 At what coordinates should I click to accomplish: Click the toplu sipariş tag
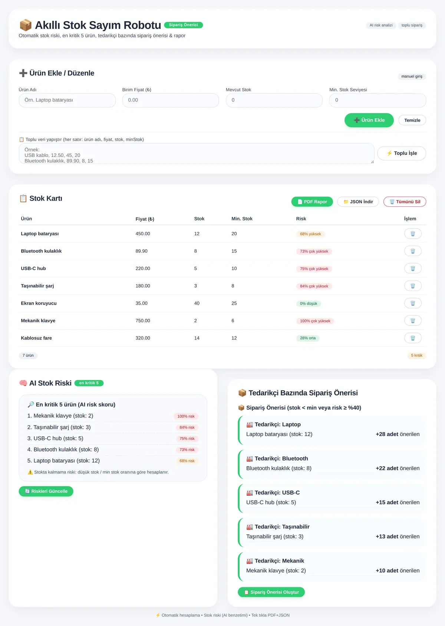tap(412, 25)
